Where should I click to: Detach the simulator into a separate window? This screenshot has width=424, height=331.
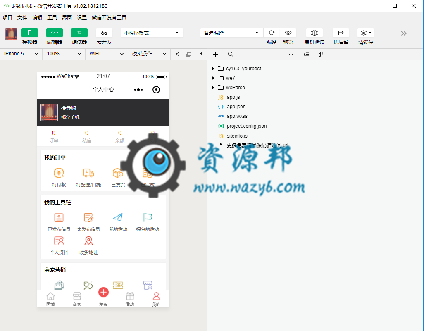click(x=189, y=55)
